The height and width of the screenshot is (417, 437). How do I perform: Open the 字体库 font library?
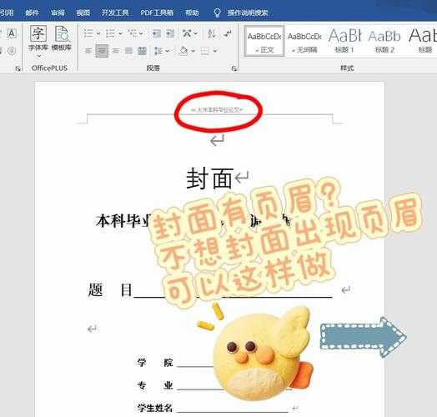[x=38, y=38]
